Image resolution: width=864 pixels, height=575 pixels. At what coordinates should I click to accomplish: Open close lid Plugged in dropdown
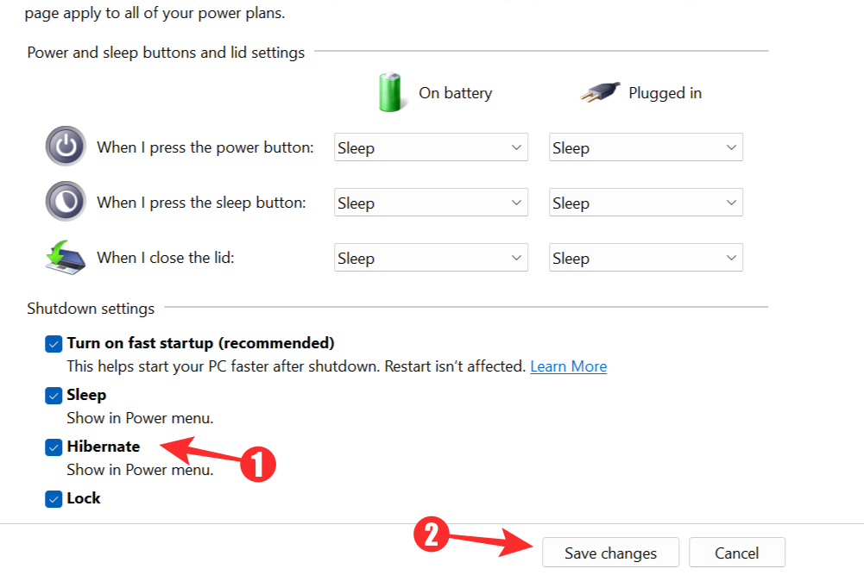646,258
